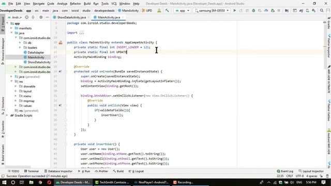
Task: Open File Explorer from taskbar
Action: pyautogui.click(x=31, y=182)
